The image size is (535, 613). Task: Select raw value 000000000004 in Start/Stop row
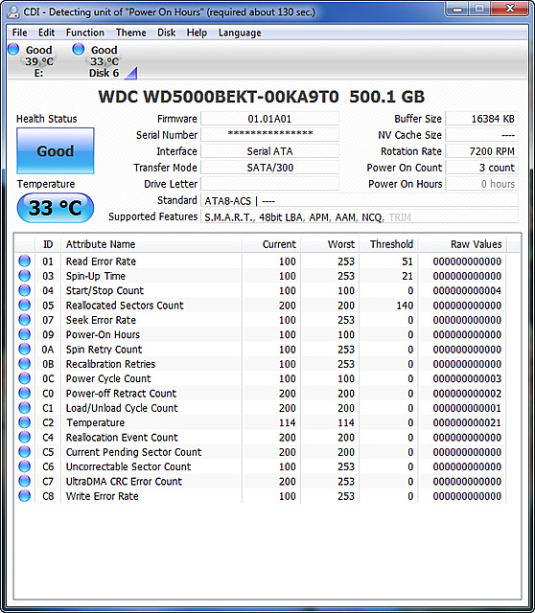click(x=467, y=290)
